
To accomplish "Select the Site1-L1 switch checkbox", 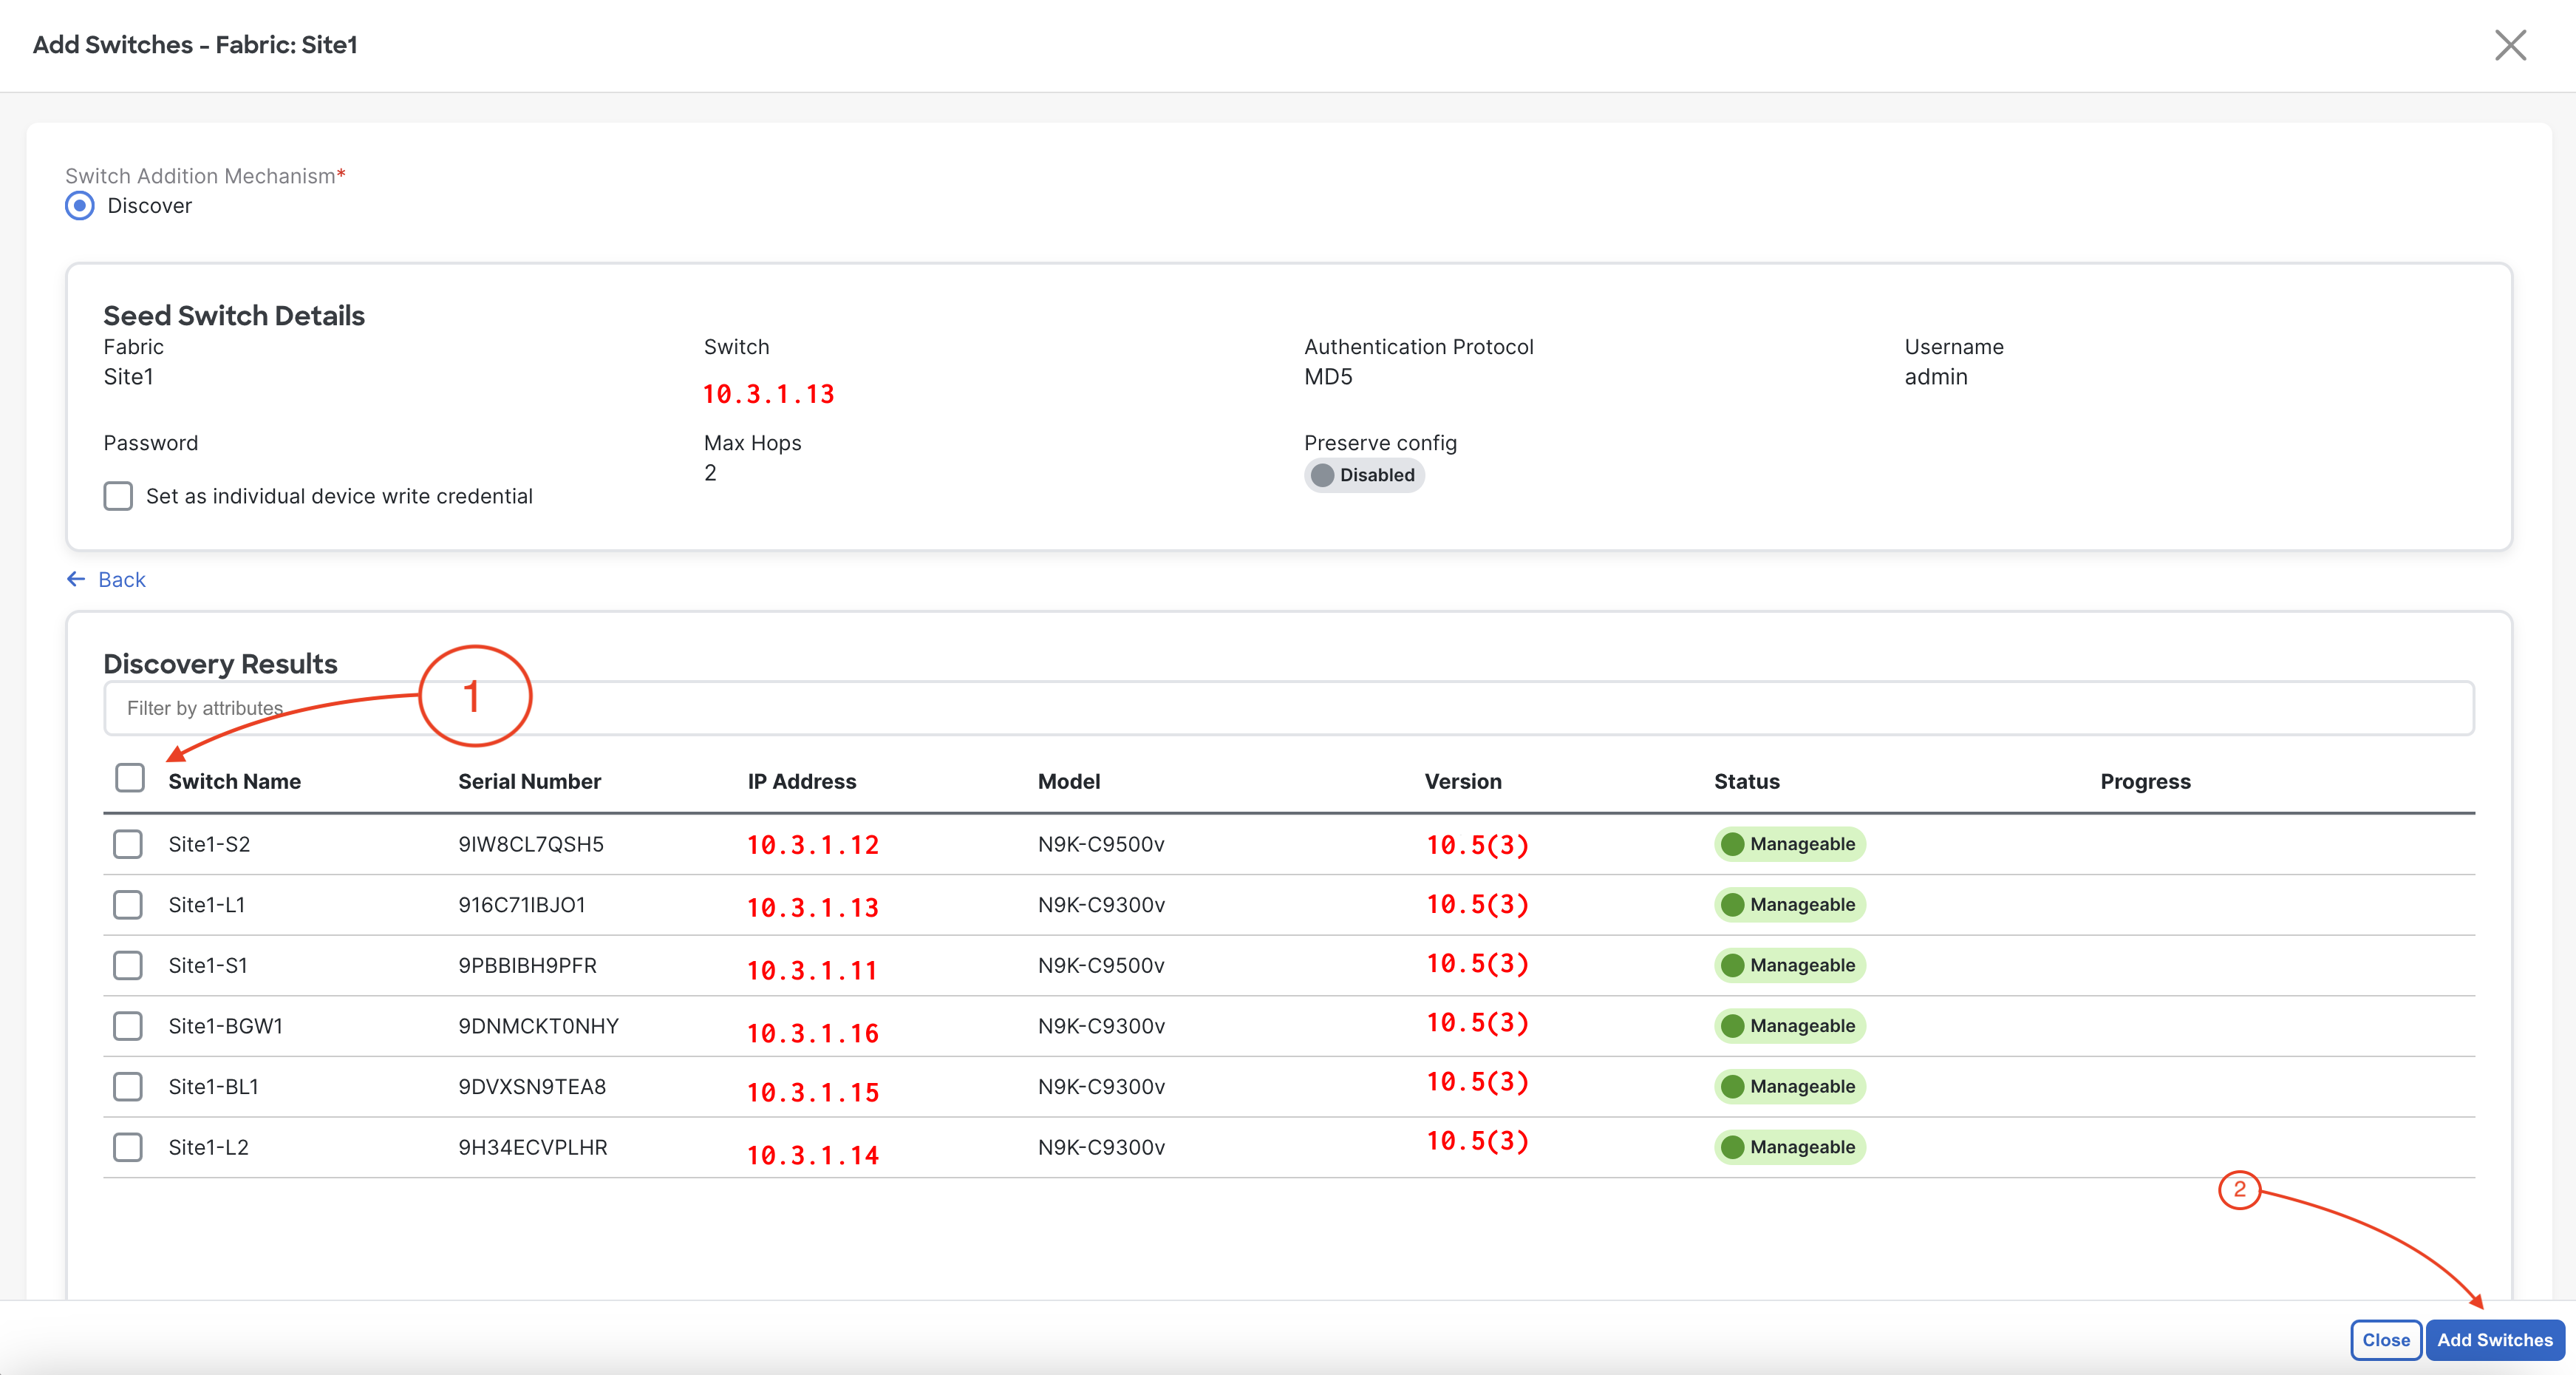I will tap(128, 905).
